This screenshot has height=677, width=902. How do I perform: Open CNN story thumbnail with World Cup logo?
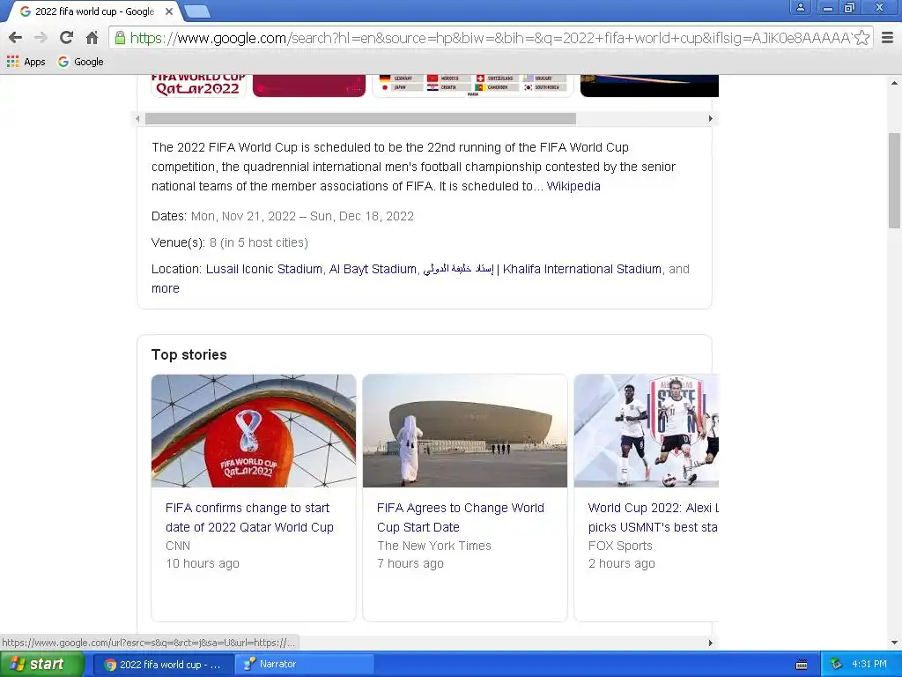click(254, 430)
